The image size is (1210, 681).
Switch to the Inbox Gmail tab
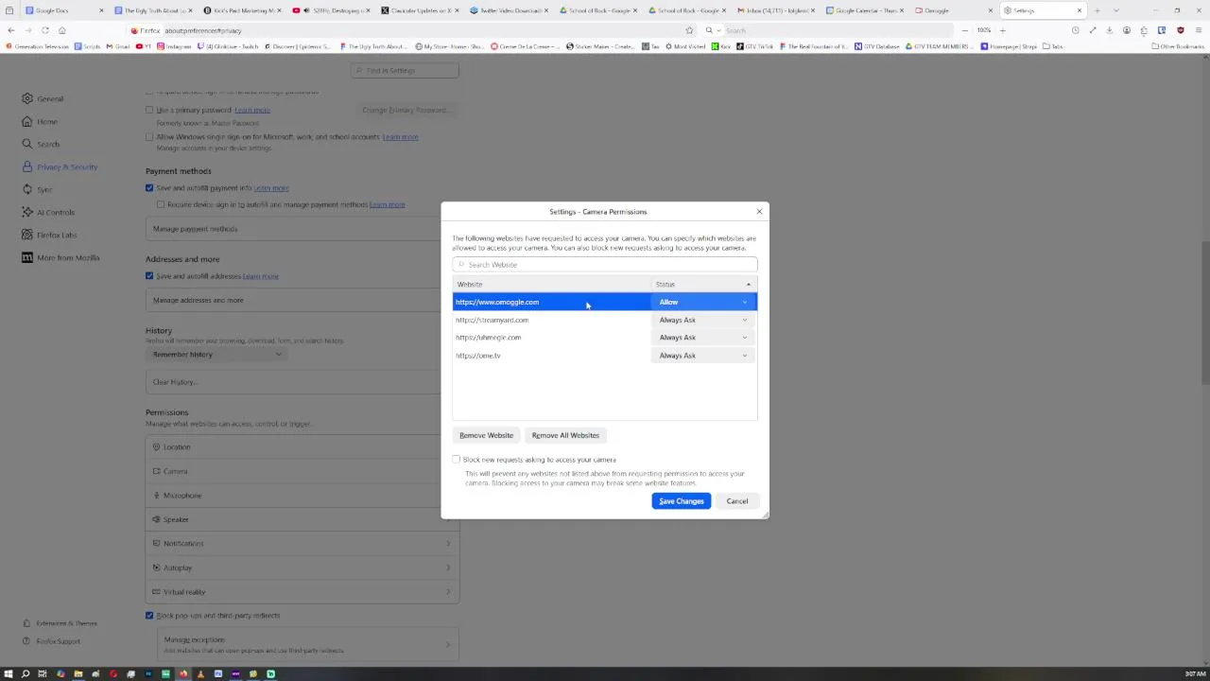(774, 10)
